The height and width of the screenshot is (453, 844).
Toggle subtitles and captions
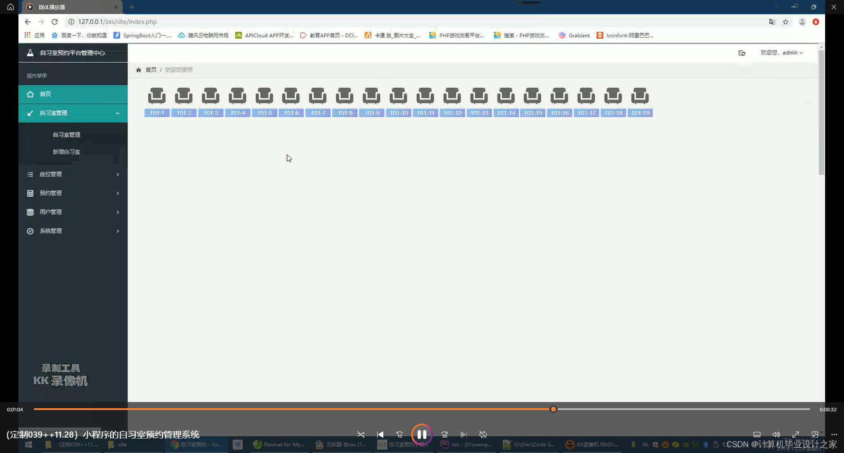(757, 435)
